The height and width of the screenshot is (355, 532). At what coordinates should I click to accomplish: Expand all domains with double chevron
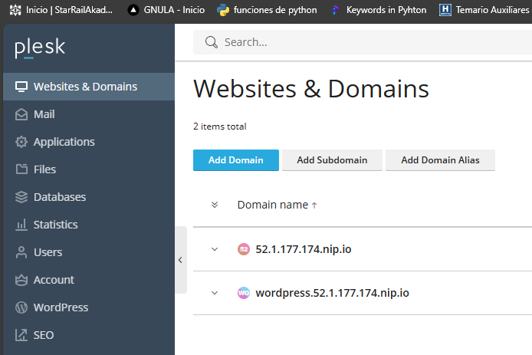pyautogui.click(x=215, y=205)
